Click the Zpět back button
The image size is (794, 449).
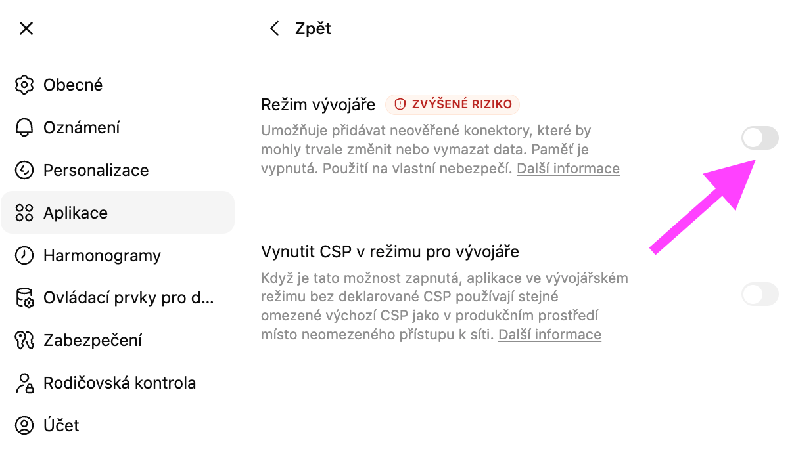pos(313,28)
